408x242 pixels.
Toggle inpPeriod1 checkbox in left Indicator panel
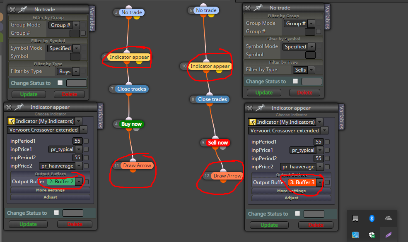point(86,141)
